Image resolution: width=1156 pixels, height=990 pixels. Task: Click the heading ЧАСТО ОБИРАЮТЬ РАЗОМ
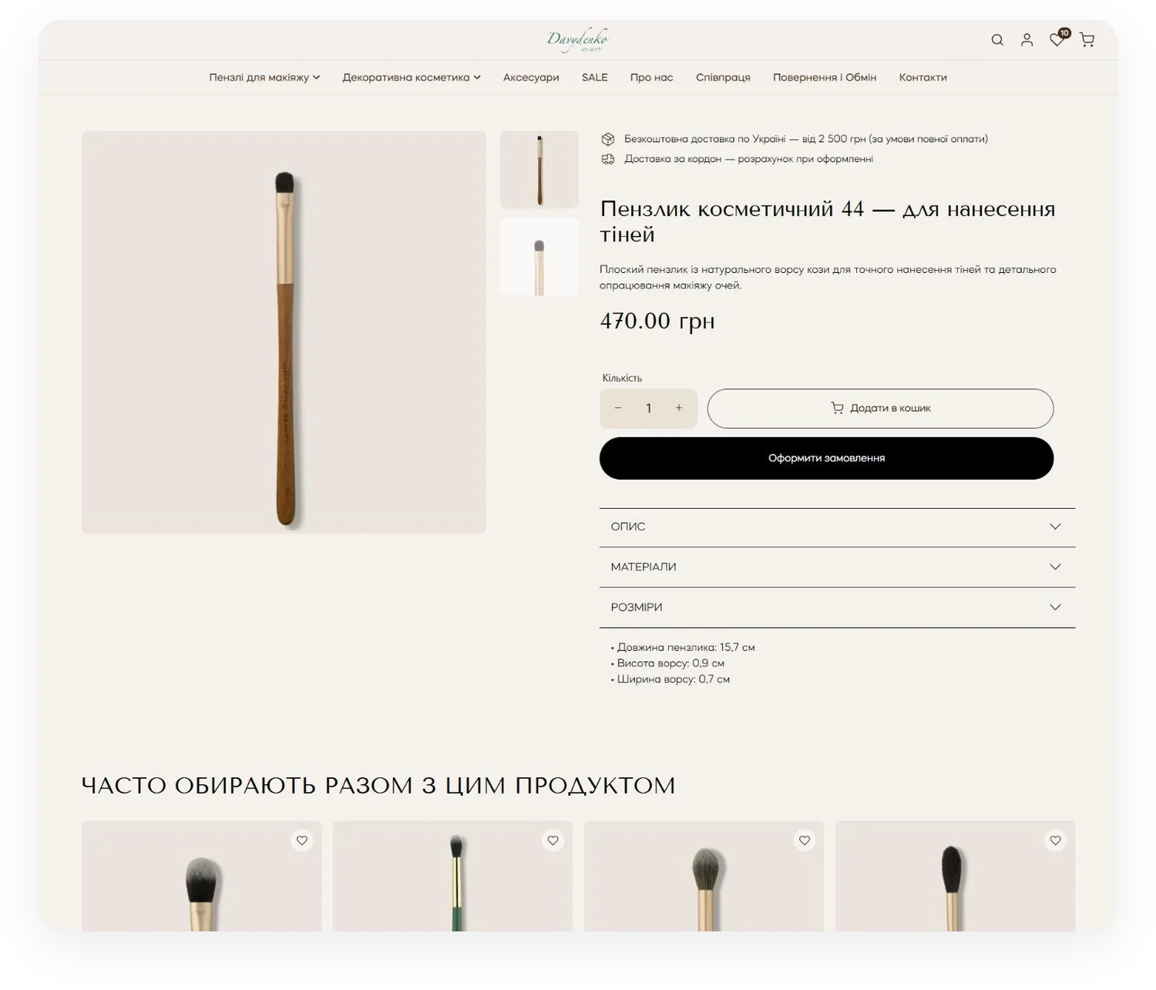pos(378,786)
